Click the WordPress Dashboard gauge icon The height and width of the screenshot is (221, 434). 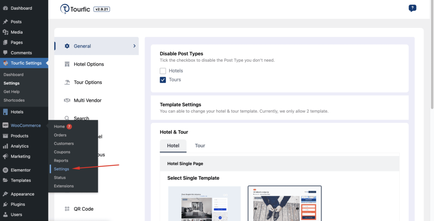(x=5, y=8)
